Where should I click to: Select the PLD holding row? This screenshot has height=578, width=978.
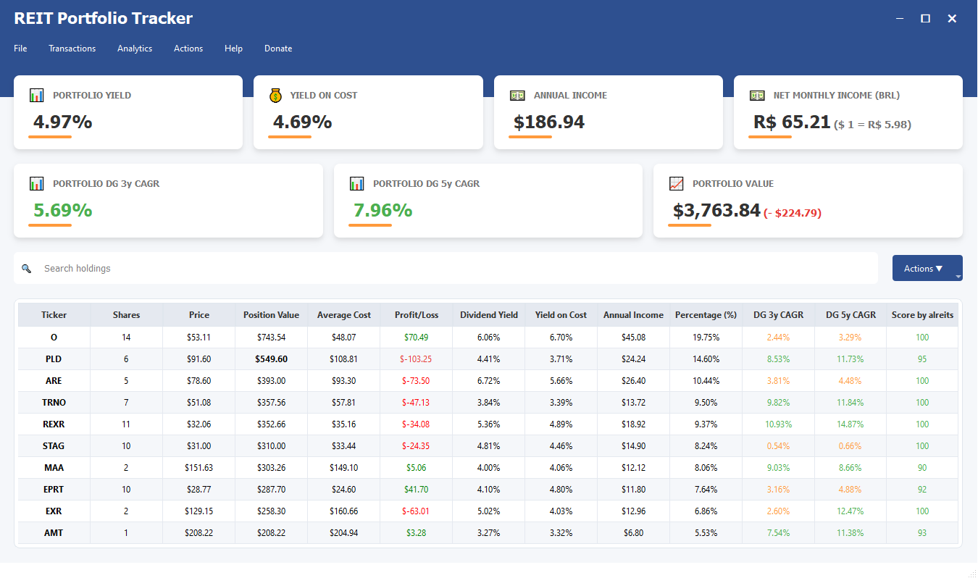[x=54, y=359]
